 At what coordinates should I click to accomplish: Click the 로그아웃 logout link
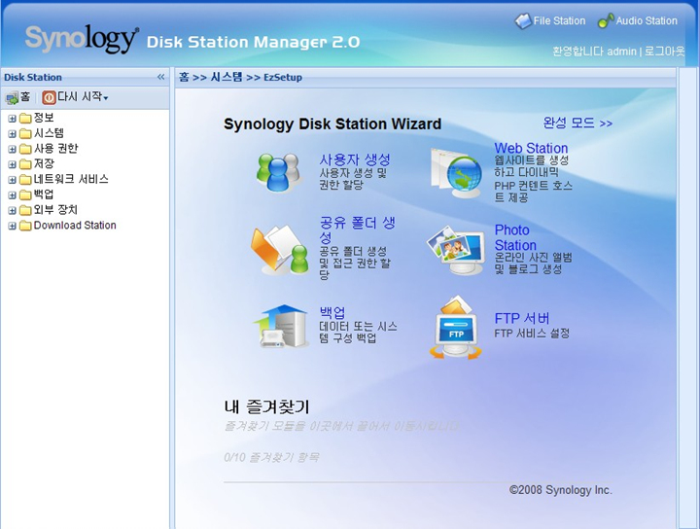point(664,52)
